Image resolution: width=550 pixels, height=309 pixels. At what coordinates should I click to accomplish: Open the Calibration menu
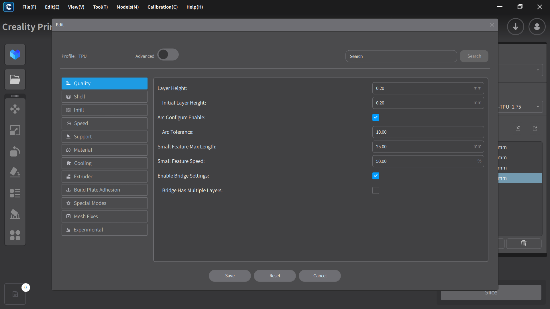tap(162, 7)
